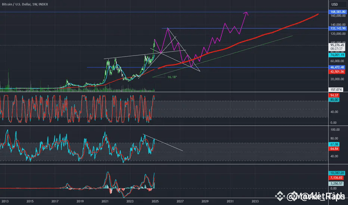
Task: Select the white trendline drawn on RSI pane
Action: coord(163,142)
